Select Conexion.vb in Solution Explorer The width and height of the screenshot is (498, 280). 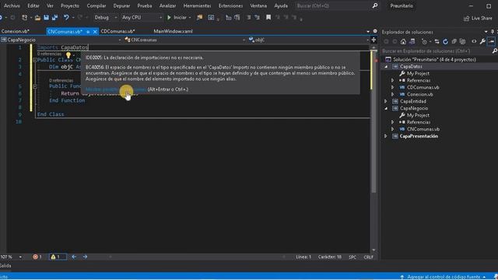(x=420, y=95)
